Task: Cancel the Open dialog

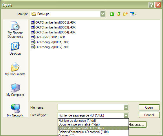Action: (149, 115)
